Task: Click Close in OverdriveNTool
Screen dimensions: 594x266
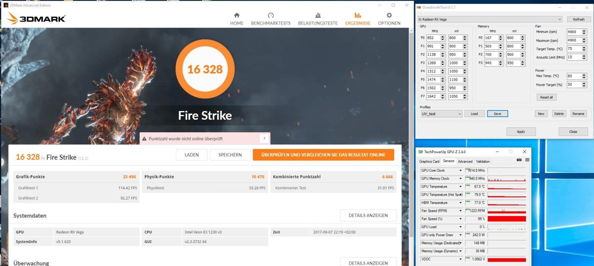Action: [x=573, y=132]
